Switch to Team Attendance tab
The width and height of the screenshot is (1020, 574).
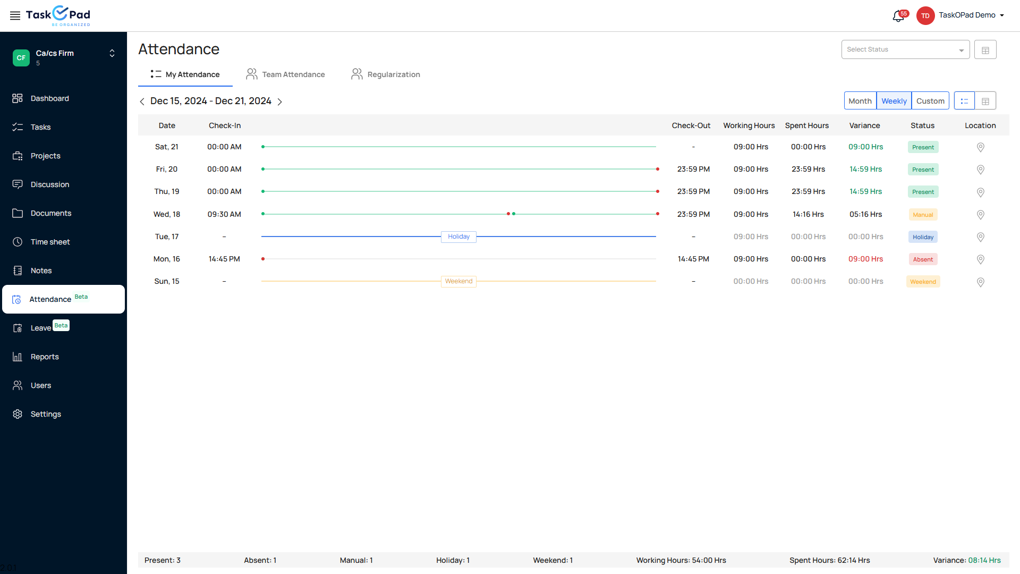[x=286, y=74]
